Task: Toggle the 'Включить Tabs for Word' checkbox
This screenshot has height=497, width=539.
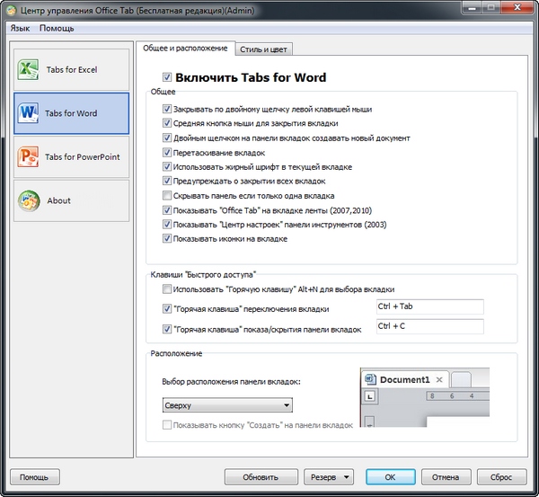Action: pos(166,77)
